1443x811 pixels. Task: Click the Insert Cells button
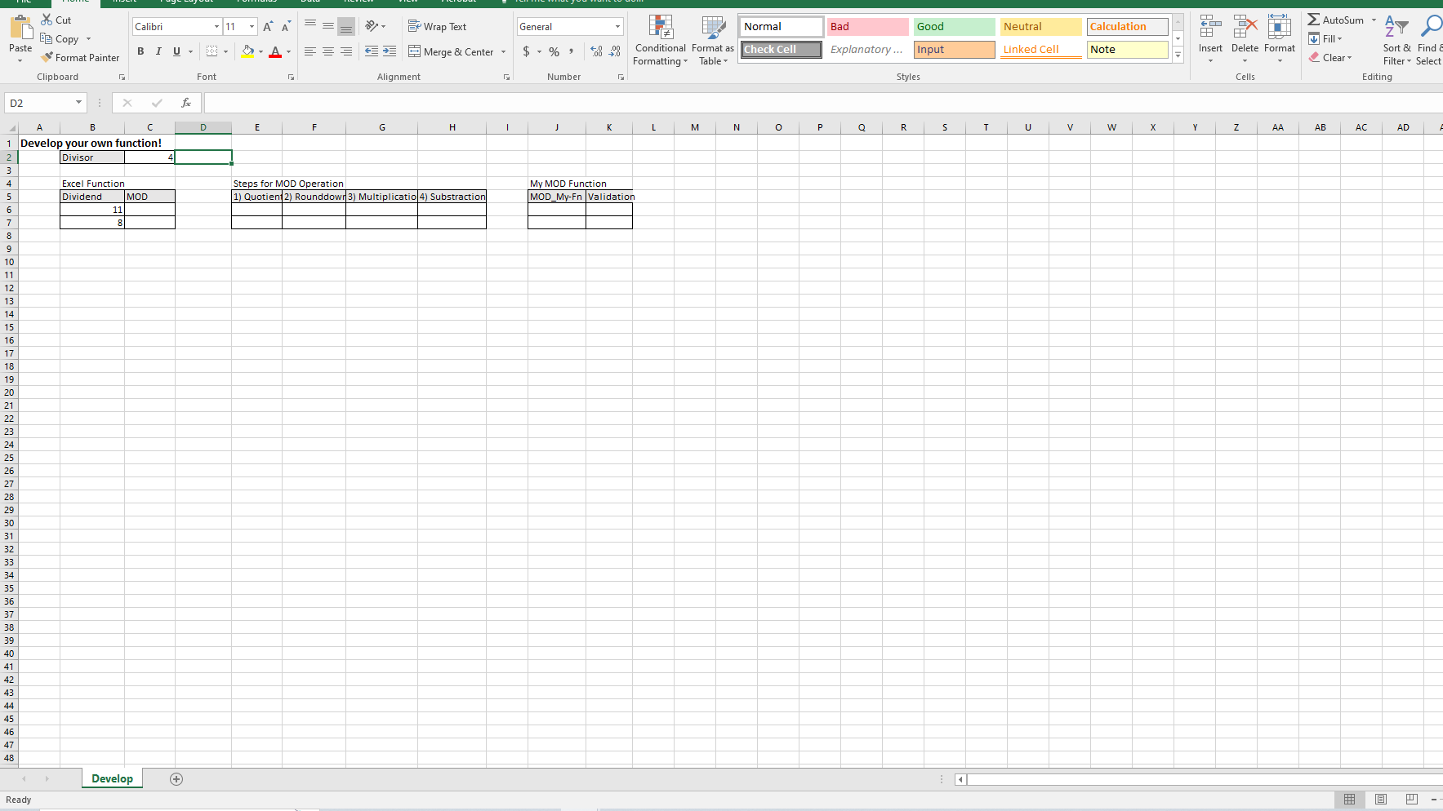point(1209,38)
